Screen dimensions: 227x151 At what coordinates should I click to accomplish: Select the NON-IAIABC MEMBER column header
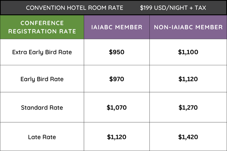188,27
